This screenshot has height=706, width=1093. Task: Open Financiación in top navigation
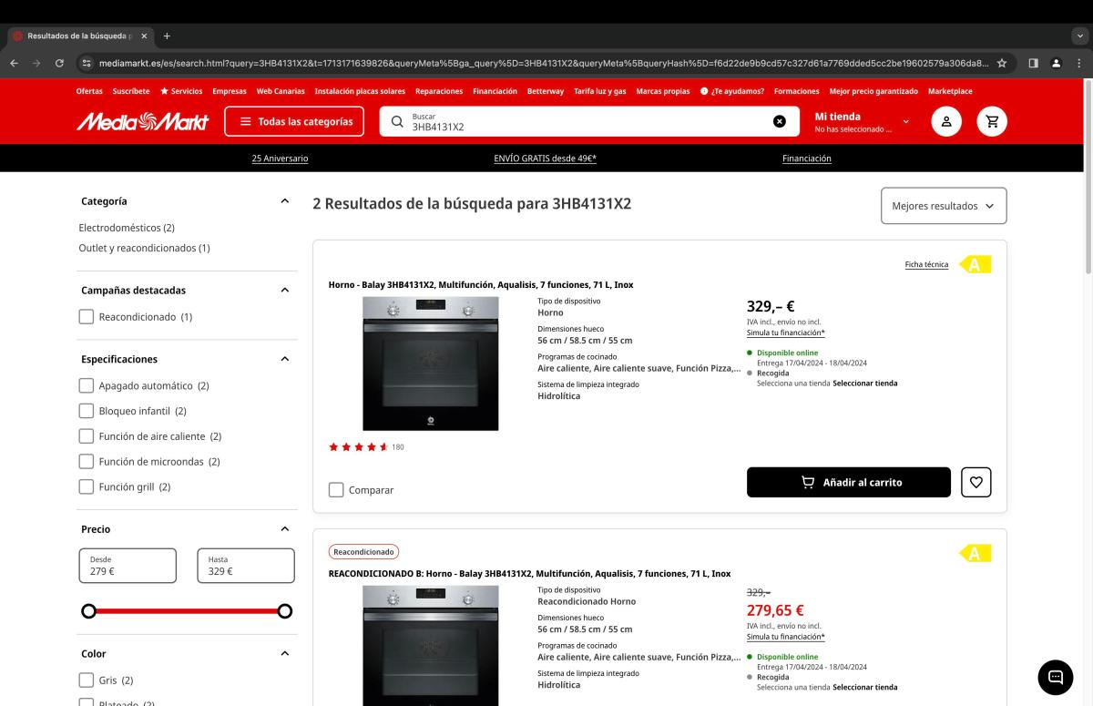click(495, 91)
